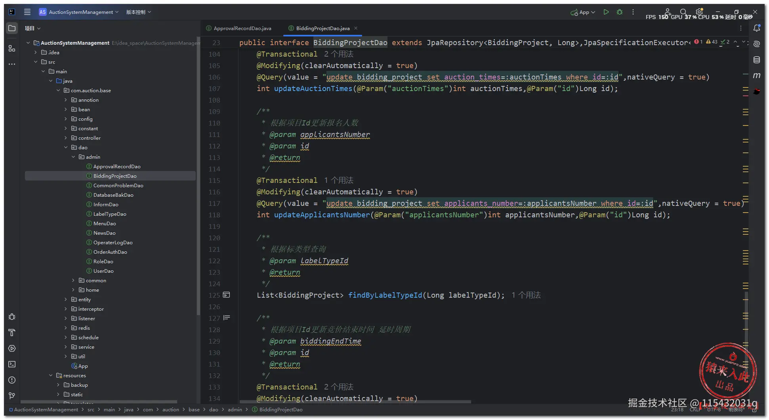The height and width of the screenshot is (420, 769).
Task: Click the project panel horizontal scrollbar
Action: click(x=99, y=402)
